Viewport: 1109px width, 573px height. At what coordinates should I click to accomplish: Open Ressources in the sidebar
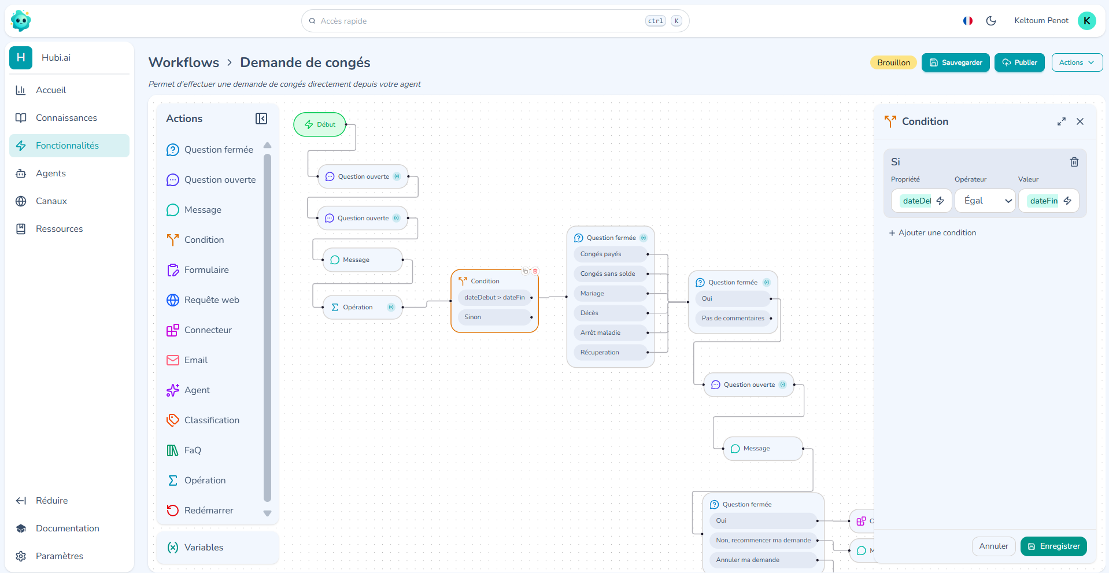(x=69, y=229)
